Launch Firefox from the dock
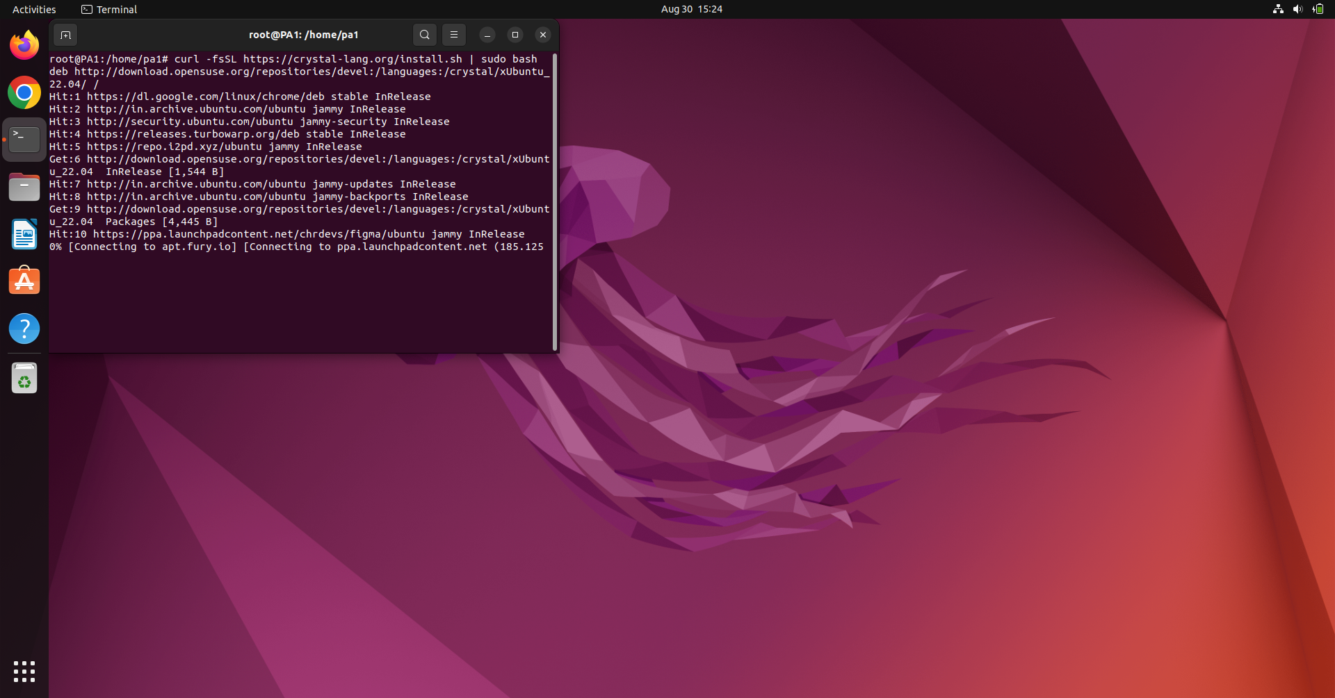The width and height of the screenshot is (1335, 698). 24,45
